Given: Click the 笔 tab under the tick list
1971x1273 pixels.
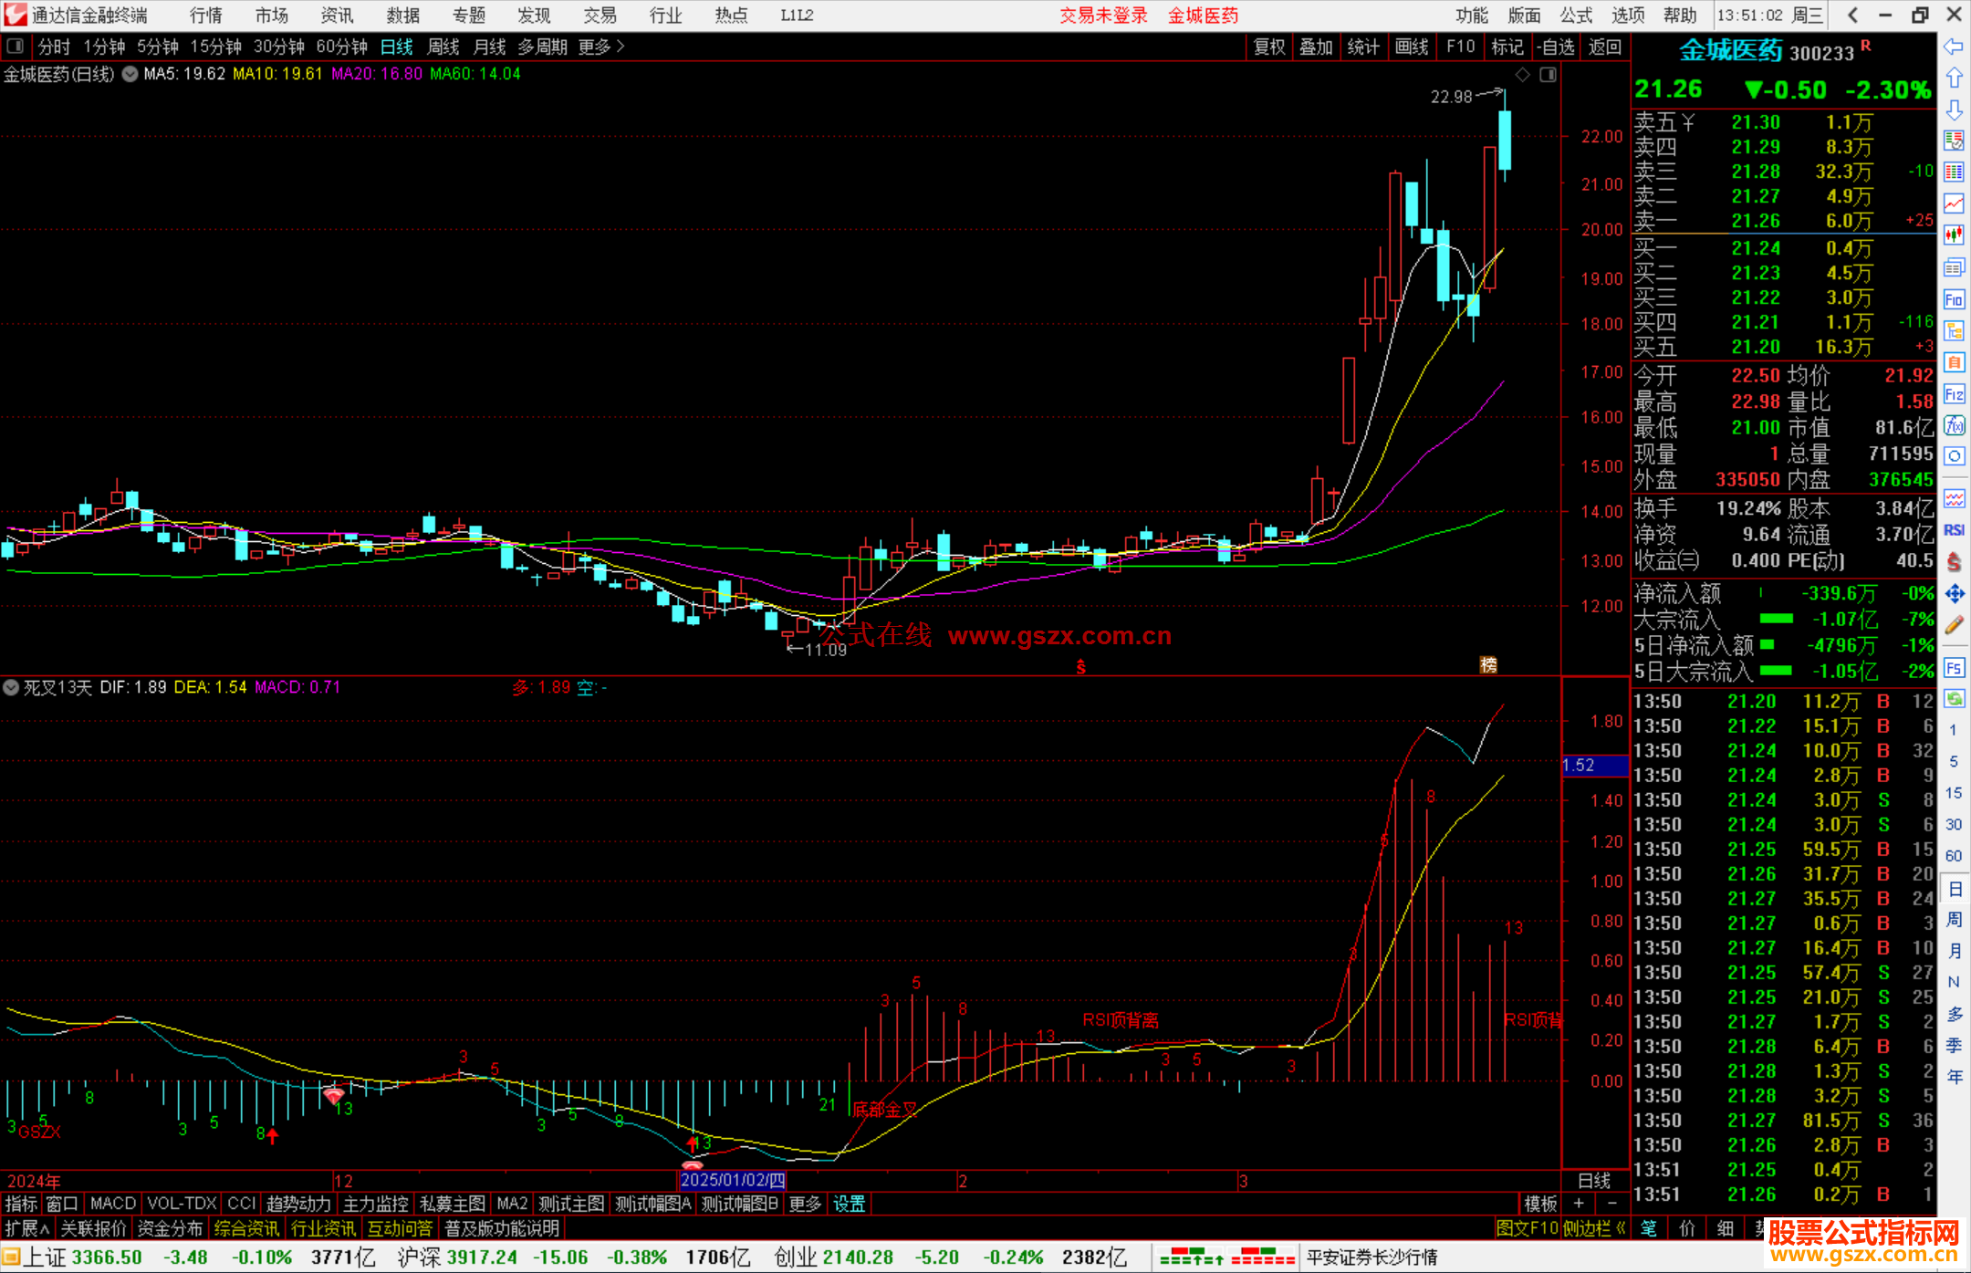Looking at the screenshot, I should tap(1648, 1228).
